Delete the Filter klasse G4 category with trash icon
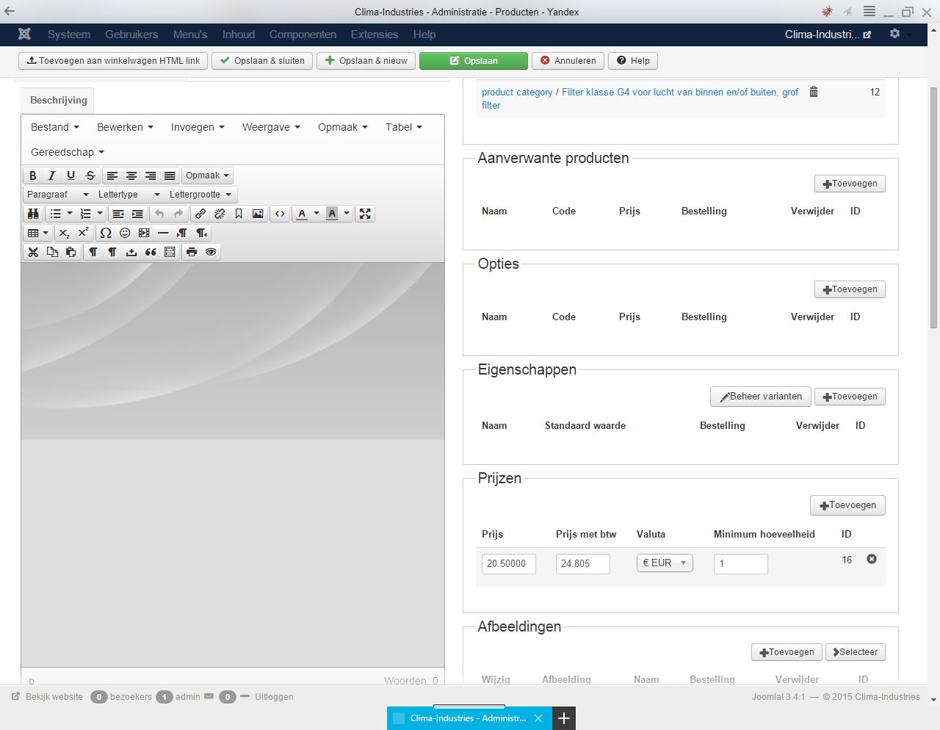Viewport: 940px width, 730px height. [814, 92]
